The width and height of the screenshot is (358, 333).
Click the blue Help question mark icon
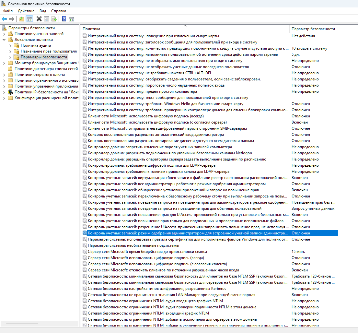click(x=64, y=19)
